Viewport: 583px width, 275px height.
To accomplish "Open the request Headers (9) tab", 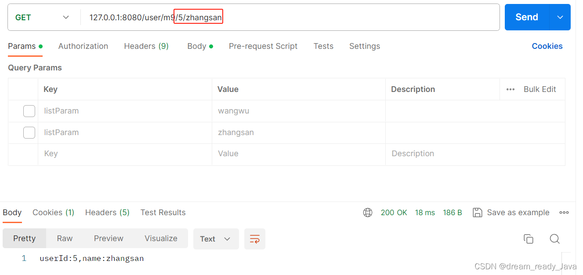I will tap(146, 46).
